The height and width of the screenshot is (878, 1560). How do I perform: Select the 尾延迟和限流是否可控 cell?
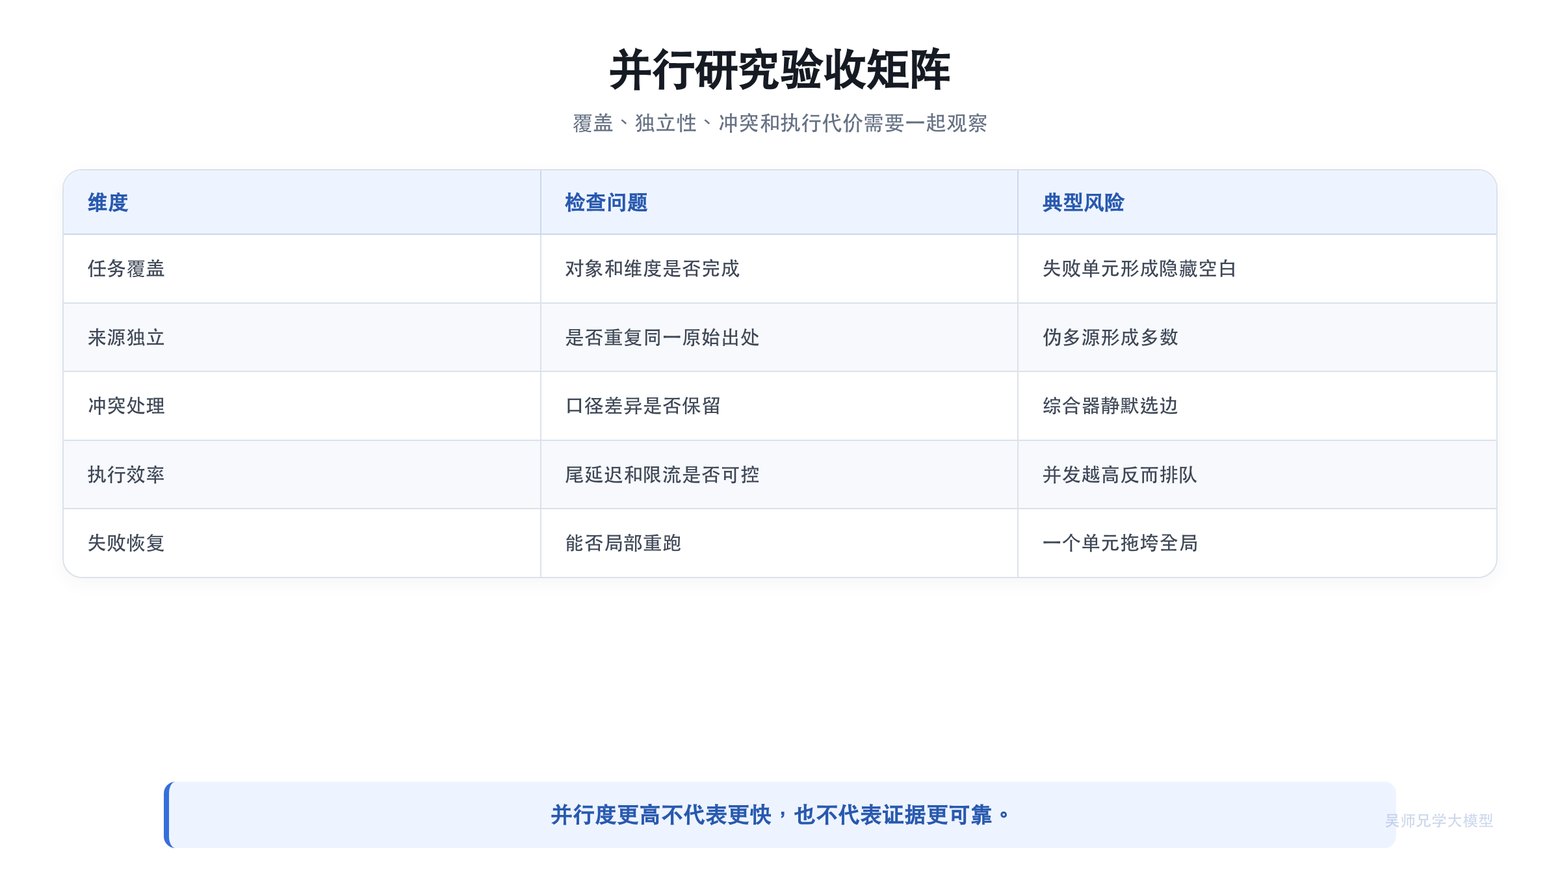pos(779,475)
